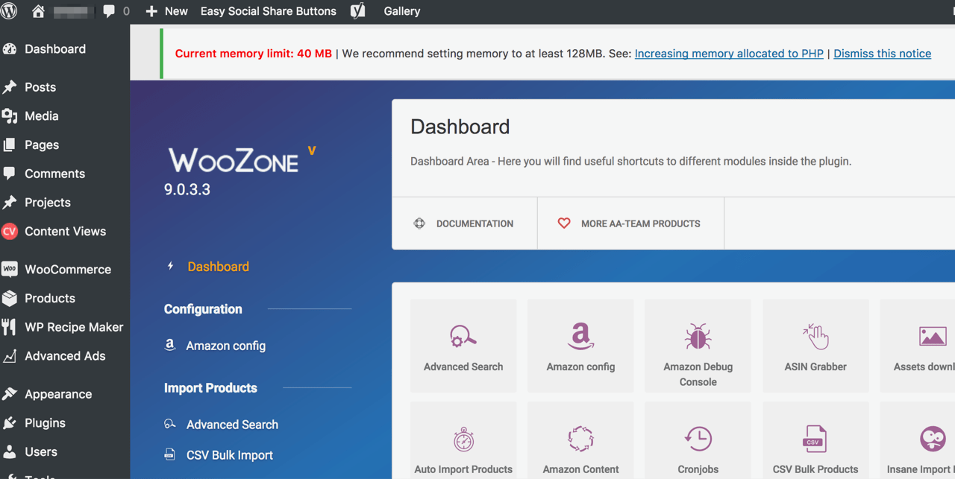Image resolution: width=955 pixels, height=479 pixels.
Task: Launch Amazon Debug Console bug icon
Action: 698,337
